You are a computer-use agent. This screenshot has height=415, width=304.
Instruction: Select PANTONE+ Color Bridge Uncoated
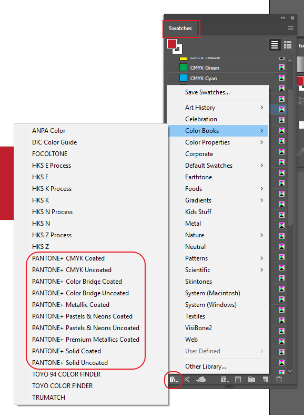(91, 293)
